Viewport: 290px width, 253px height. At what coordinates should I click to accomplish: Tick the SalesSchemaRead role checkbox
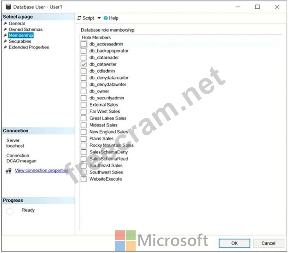(84, 159)
